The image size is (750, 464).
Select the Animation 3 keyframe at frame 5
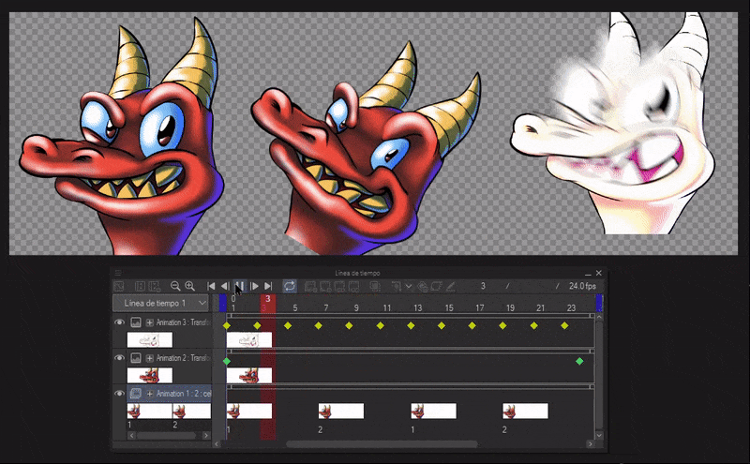288,326
